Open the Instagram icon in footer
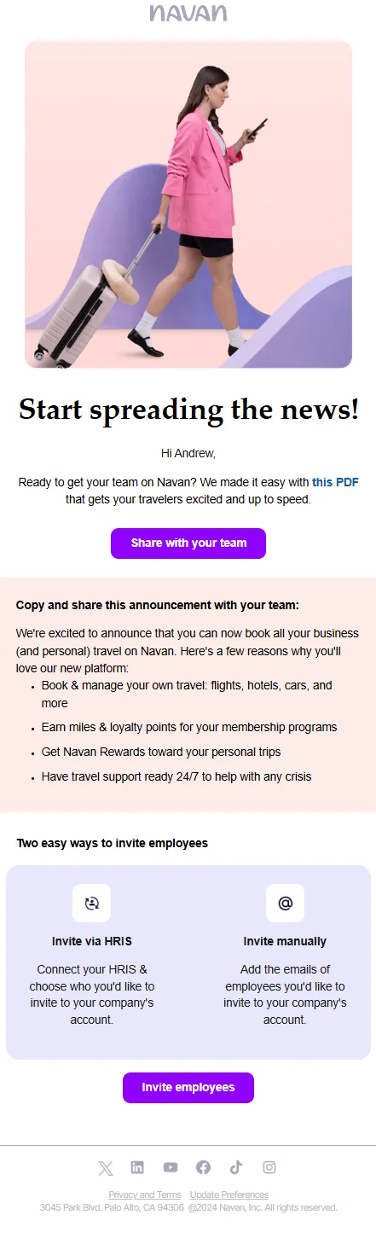 269,1167
